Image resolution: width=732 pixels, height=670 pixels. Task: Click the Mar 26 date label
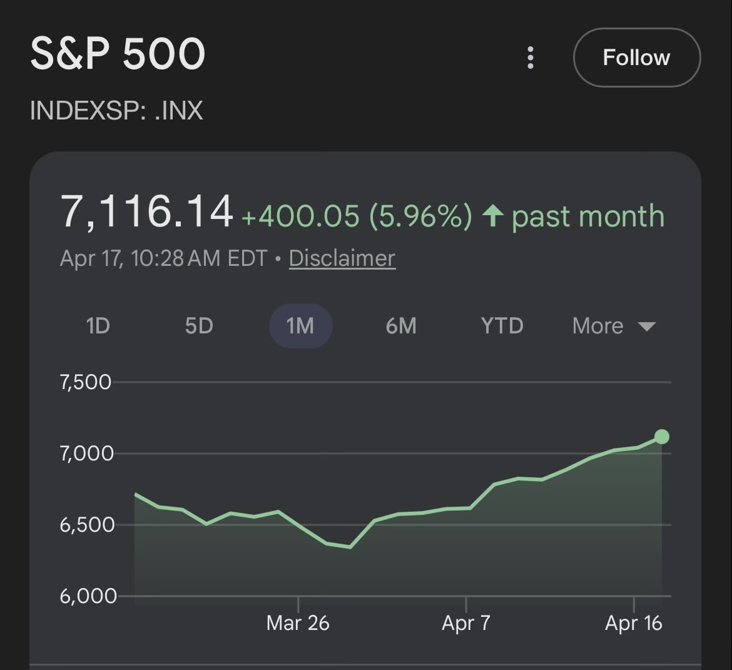298,623
